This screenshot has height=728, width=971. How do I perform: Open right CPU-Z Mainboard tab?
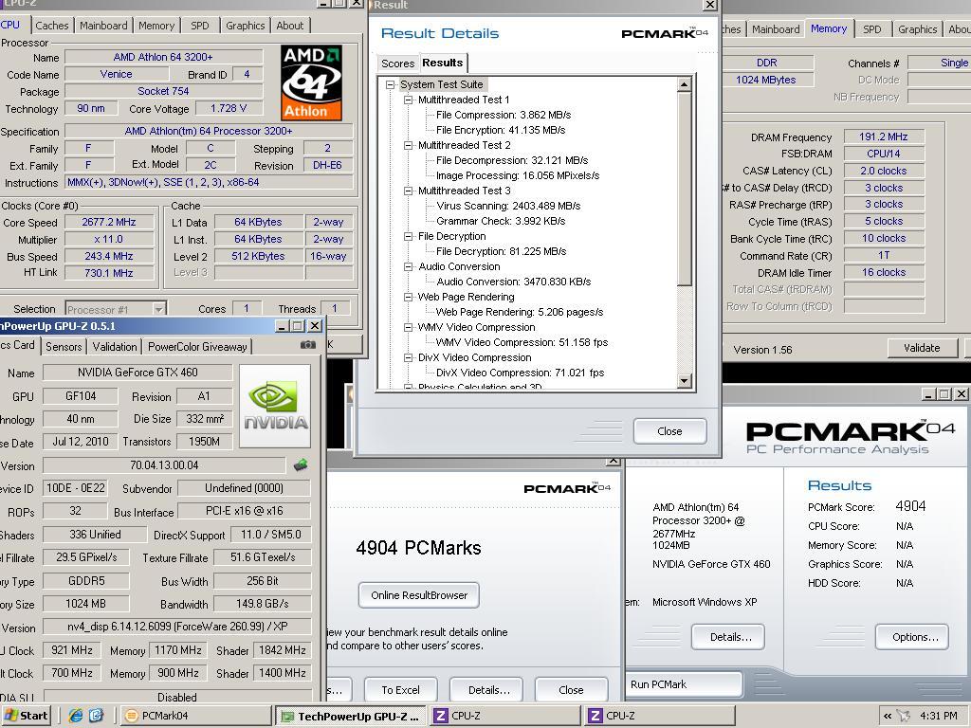click(776, 29)
